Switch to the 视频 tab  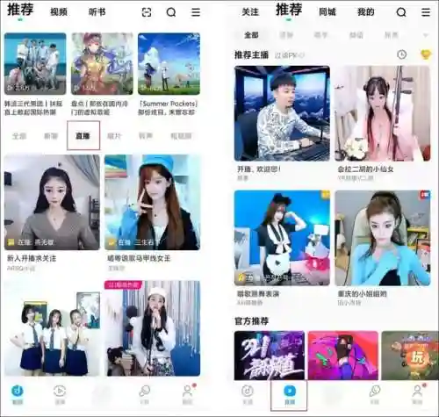click(x=59, y=12)
